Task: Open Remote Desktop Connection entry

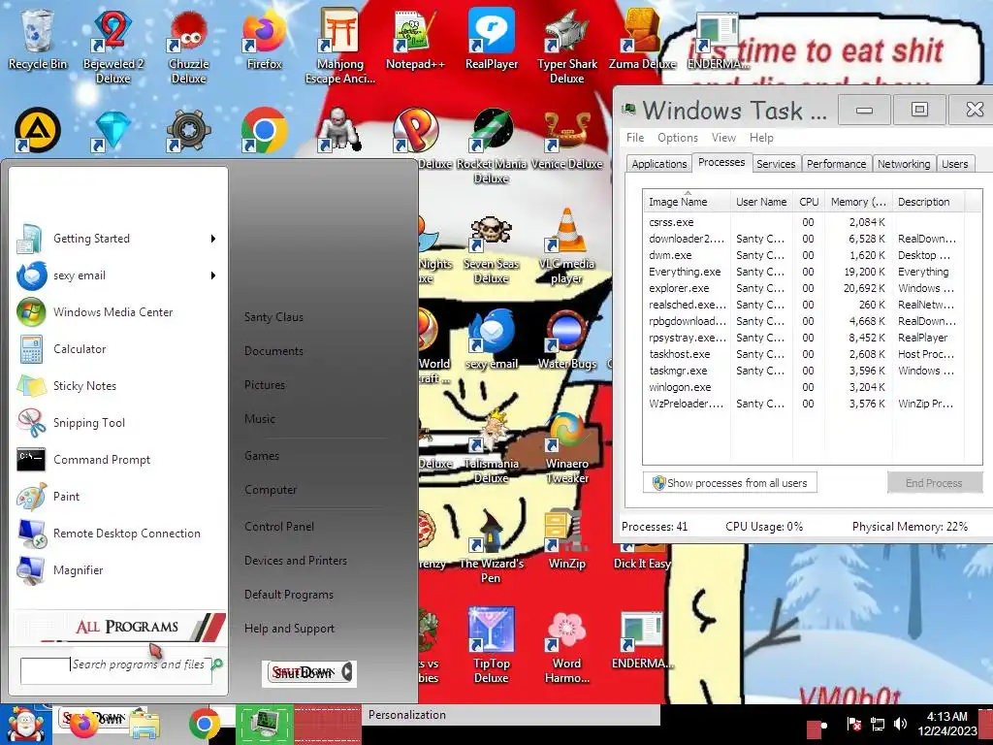Action: point(117,534)
